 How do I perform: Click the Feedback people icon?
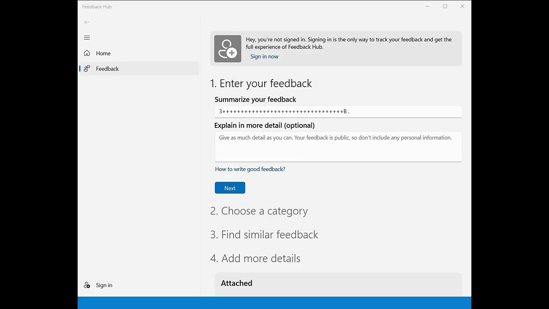point(87,69)
